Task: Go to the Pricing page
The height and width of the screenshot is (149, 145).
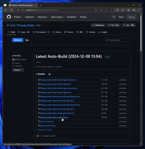Action: coord(83,17)
